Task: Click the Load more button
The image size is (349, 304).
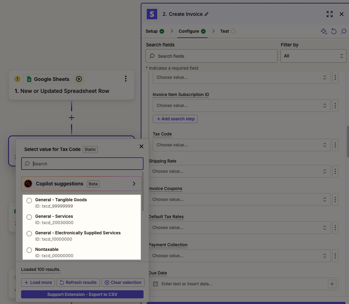Action: [x=38, y=283]
